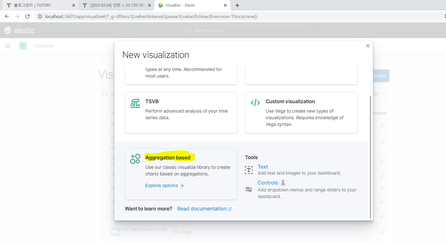Go forward in browser history

pos(17,17)
